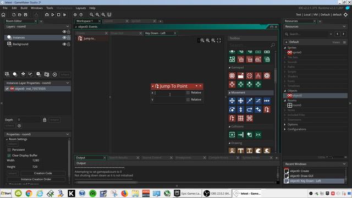Collapse the Sprites resource folder
This screenshot has width=352, height=198.
pos(285,48)
